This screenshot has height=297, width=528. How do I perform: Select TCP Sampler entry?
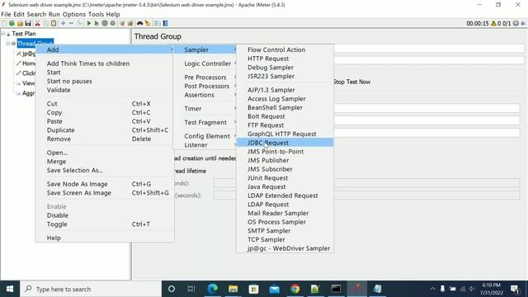click(285, 239)
